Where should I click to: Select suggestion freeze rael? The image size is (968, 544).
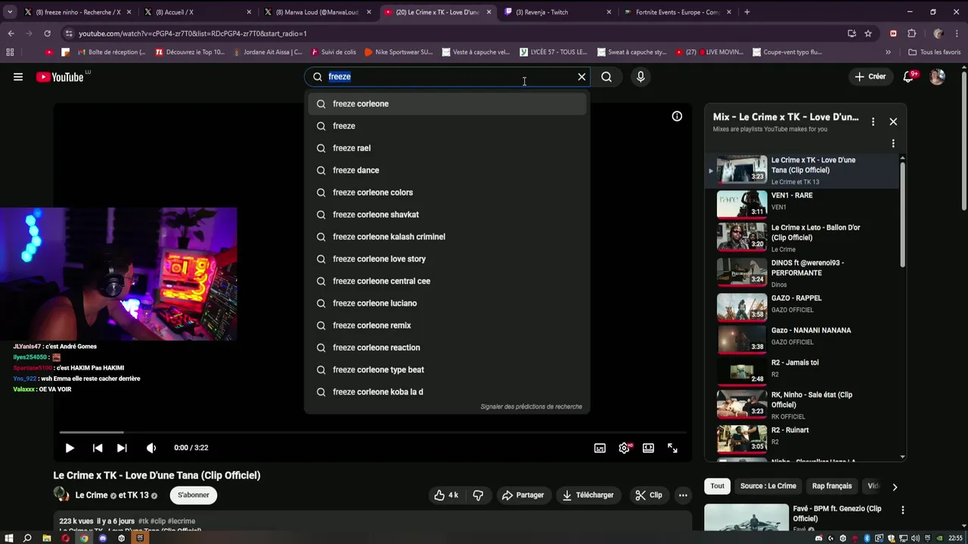tap(447, 148)
